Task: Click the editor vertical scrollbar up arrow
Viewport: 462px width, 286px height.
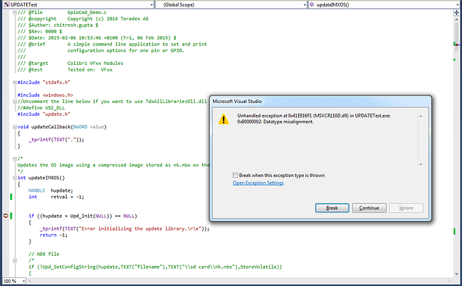Action: point(457,19)
